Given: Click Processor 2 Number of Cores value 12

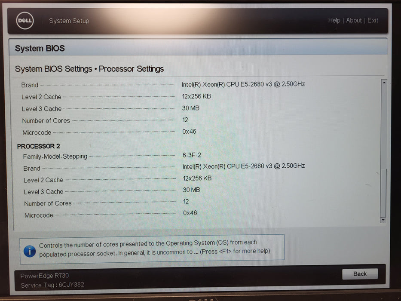Looking at the screenshot, I should tap(186, 201).
